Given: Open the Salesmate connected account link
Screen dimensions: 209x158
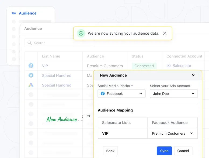Looking at the screenshot, I should [x=182, y=66].
